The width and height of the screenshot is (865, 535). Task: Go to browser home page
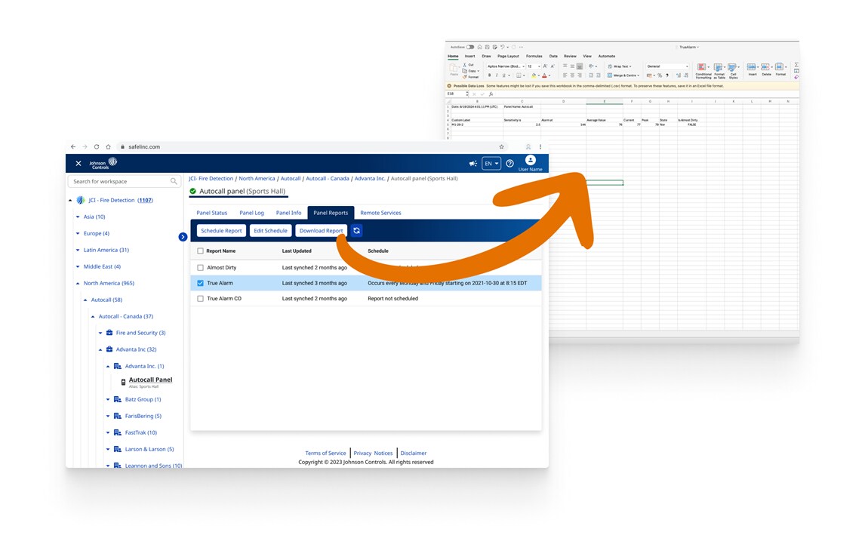tap(108, 146)
